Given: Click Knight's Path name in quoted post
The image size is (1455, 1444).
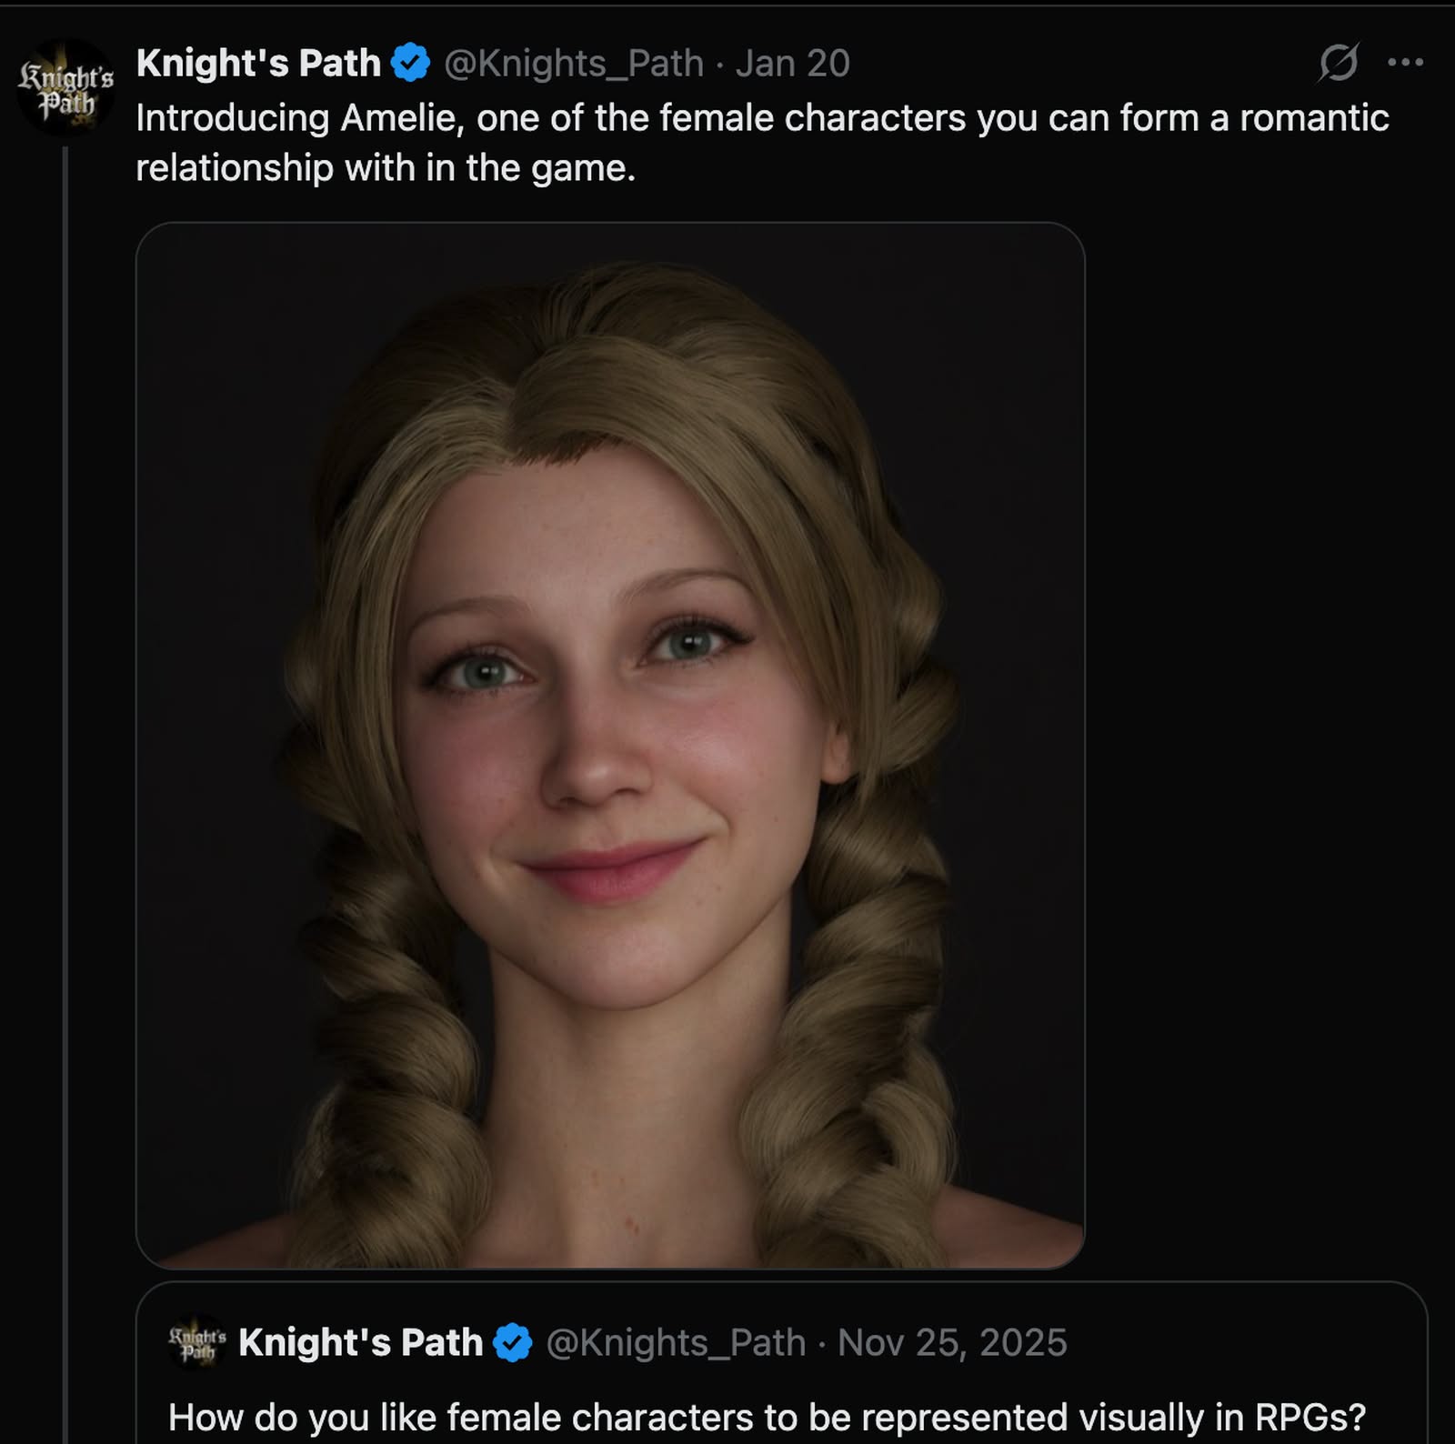Looking at the screenshot, I should click(360, 1343).
